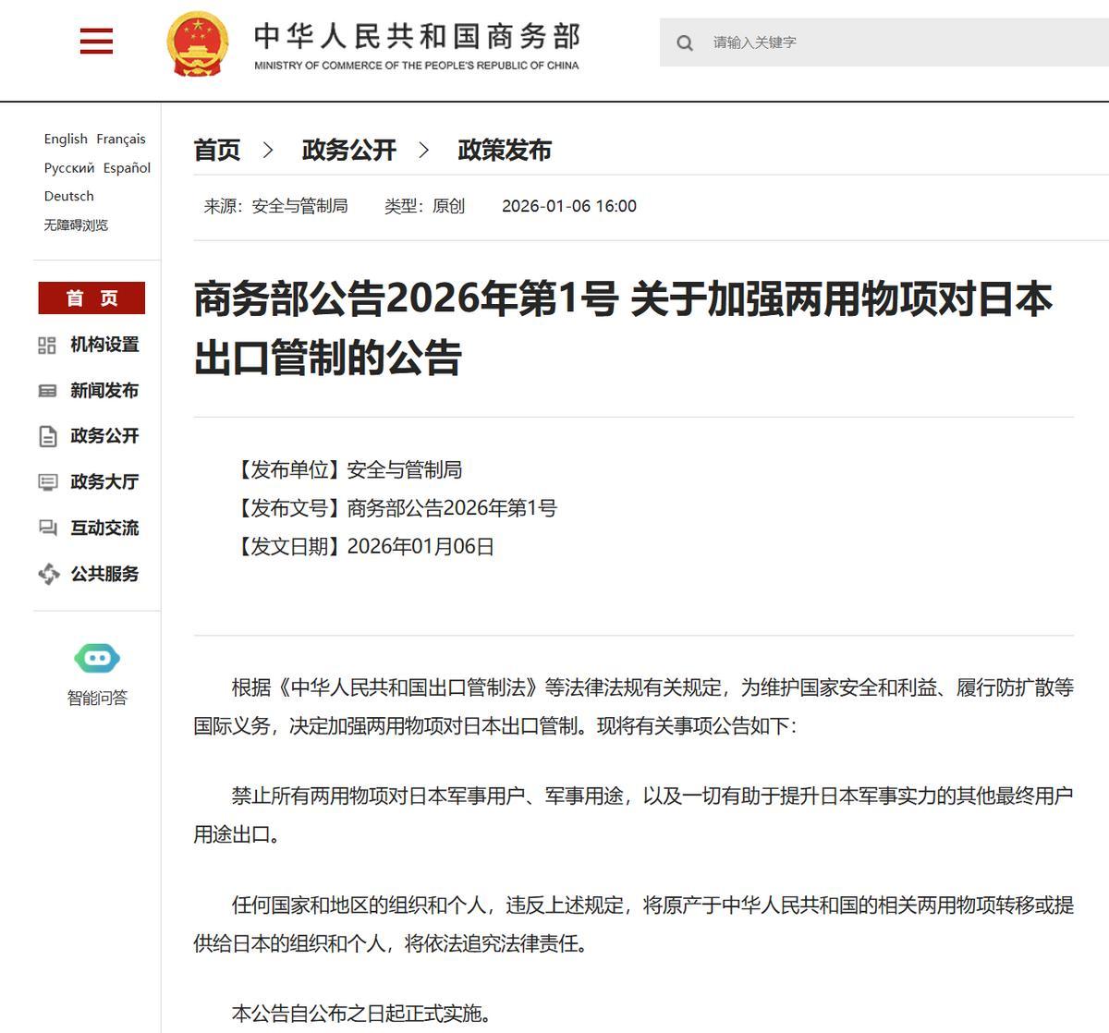1109x1033 pixels.
Task: Click the 公共服务 compass icon
Action: tap(48, 574)
